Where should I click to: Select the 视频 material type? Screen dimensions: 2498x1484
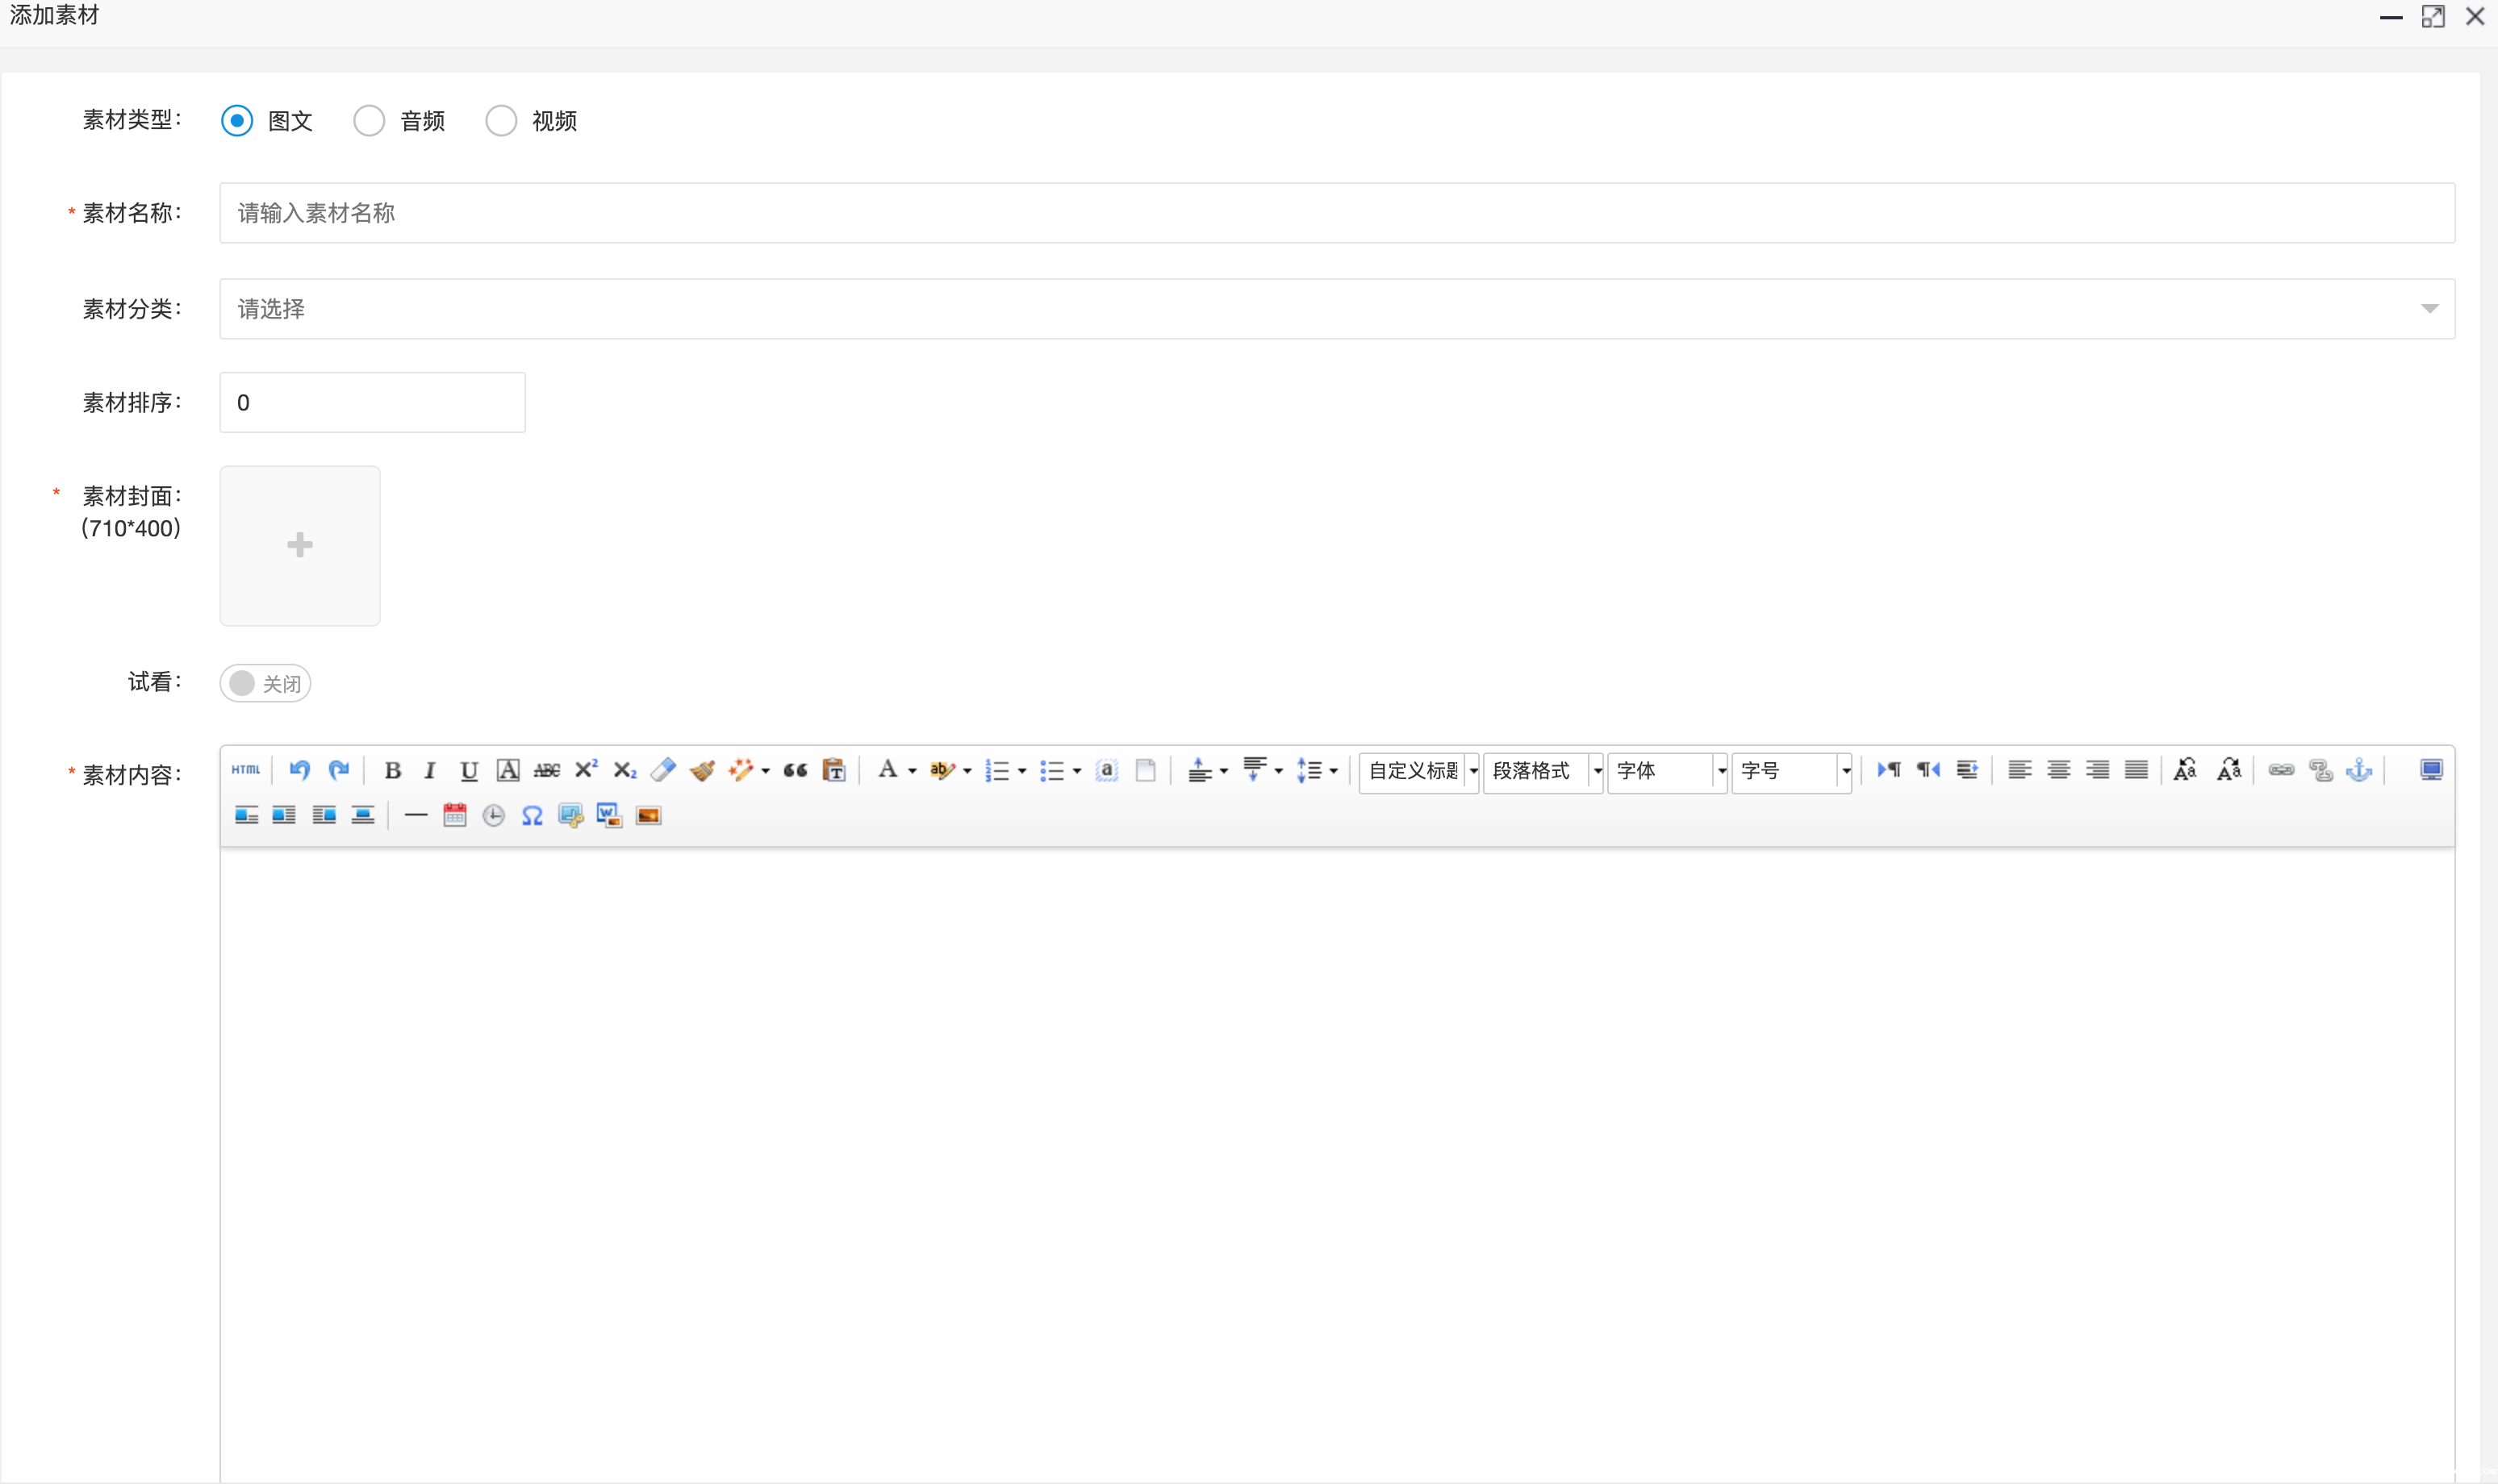[501, 121]
